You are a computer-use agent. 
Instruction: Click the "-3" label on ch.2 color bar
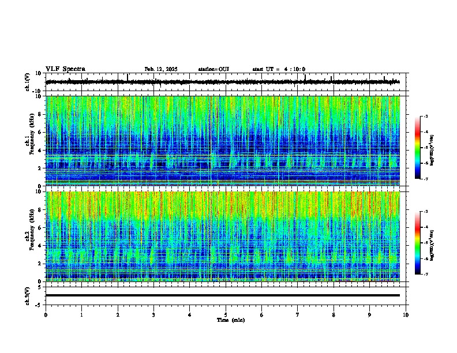coord(425,212)
